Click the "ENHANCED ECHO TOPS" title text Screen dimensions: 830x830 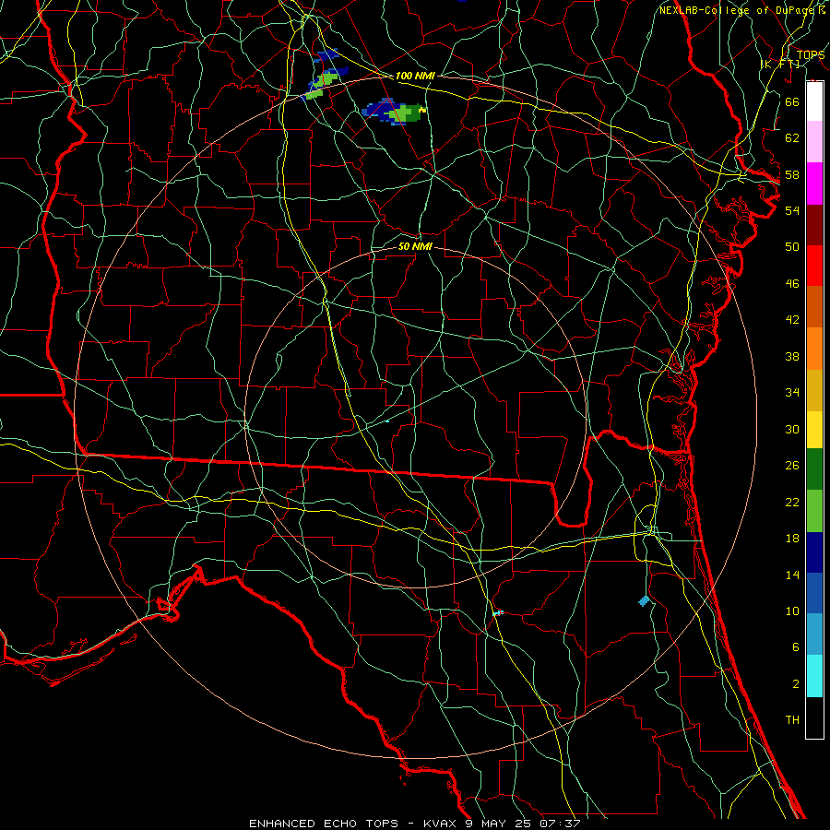tap(324, 824)
